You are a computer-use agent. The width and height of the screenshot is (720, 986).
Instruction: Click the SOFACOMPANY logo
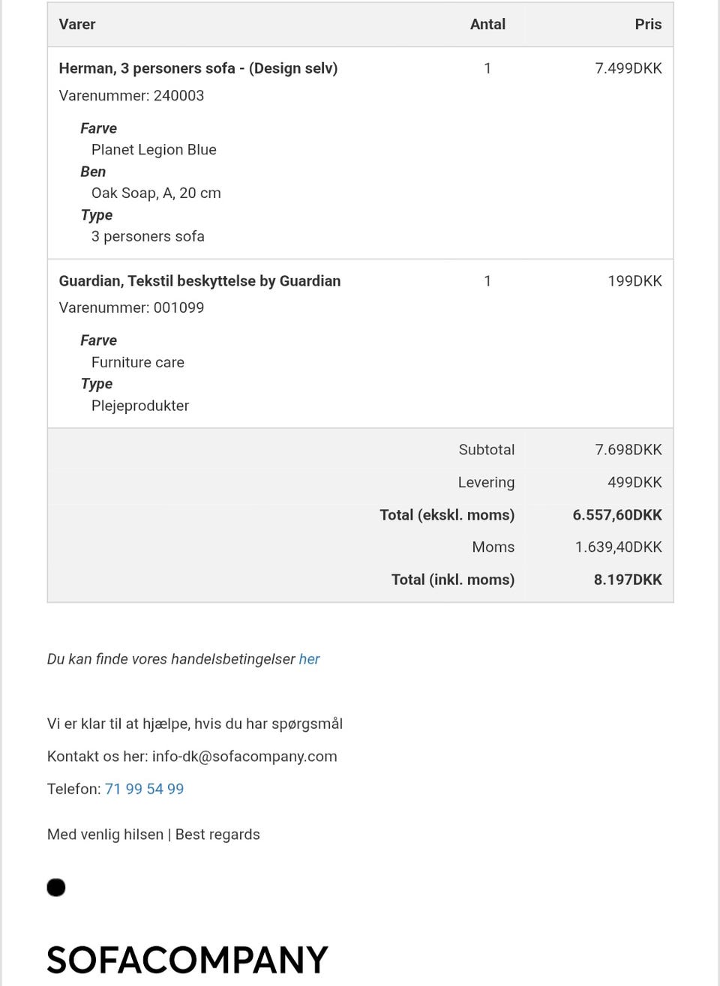[187, 959]
